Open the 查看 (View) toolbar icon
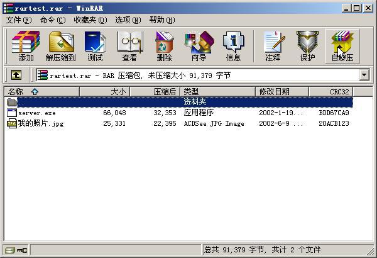The width and height of the screenshot is (377, 258). [x=130, y=46]
